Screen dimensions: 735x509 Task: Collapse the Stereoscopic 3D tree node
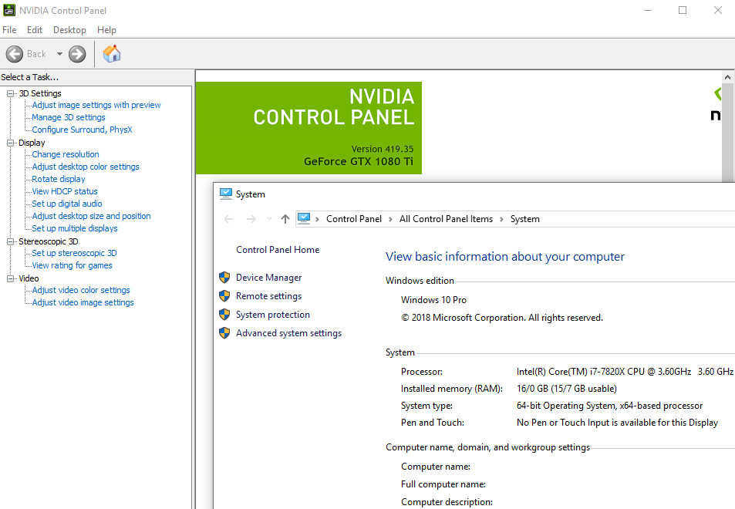coord(10,242)
